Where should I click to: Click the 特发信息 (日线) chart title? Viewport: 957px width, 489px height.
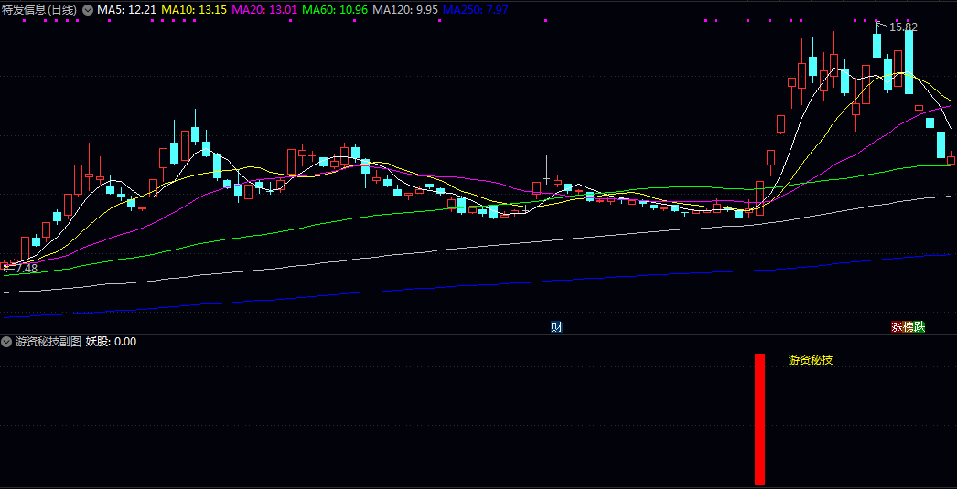40,9
